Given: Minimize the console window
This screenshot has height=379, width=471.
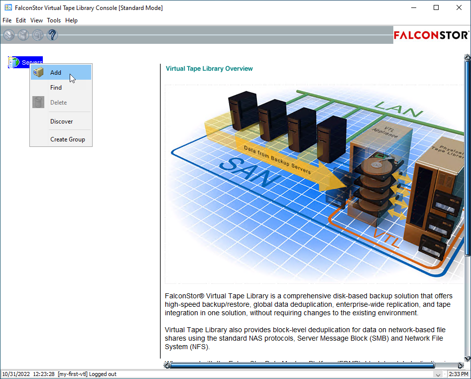Looking at the screenshot, I should [414, 7].
